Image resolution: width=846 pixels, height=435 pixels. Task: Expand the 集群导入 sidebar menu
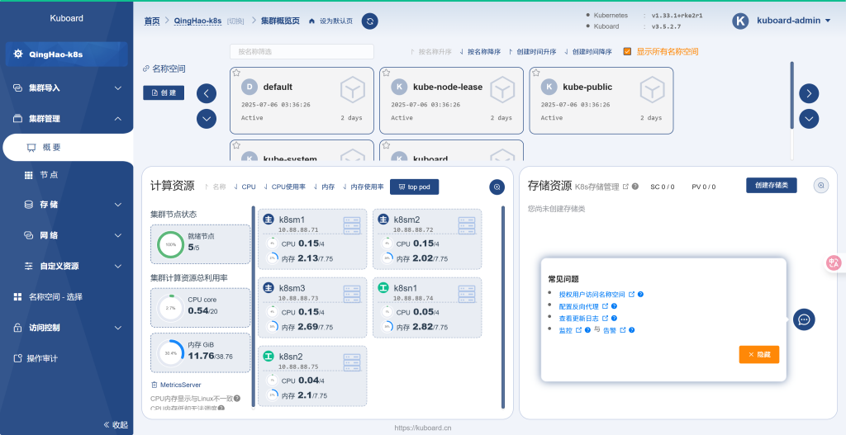pos(66,87)
